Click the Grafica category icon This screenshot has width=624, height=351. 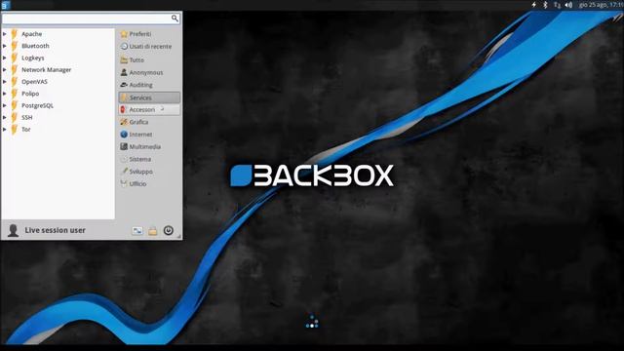pos(124,122)
